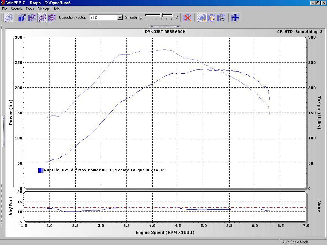327x245 pixels.
Task: Activate the arrow pointer selection tool
Action: (x=221, y=18)
